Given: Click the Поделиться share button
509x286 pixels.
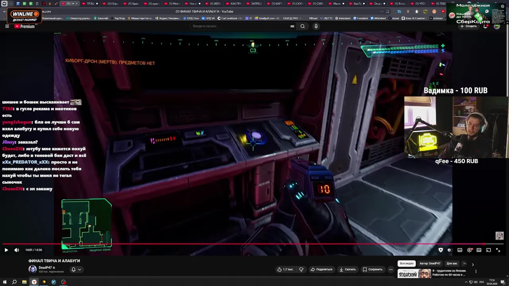Looking at the screenshot, I should coord(321,269).
